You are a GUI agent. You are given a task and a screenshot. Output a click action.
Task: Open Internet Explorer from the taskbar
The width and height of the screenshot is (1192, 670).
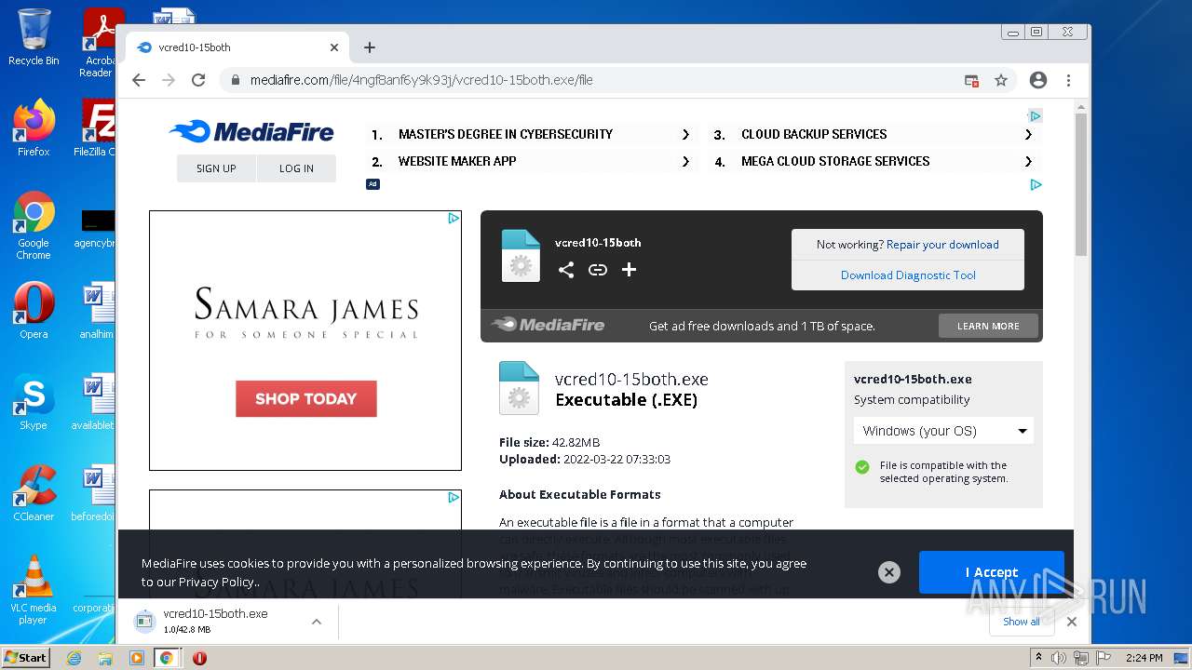[74, 658]
